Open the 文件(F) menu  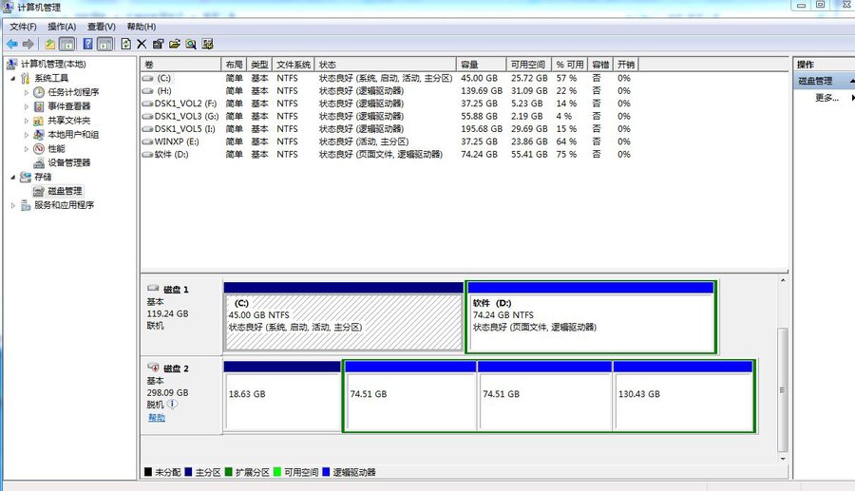tap(23, 27)
